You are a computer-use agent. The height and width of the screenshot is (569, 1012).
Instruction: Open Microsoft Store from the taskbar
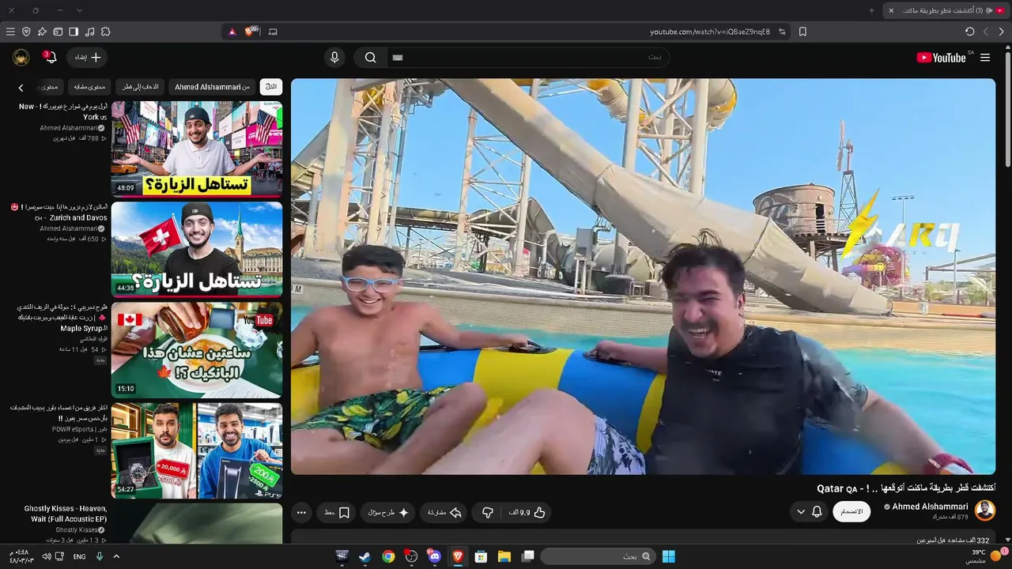coord(481,556)
